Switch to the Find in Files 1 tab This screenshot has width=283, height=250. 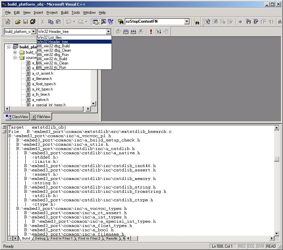pos(62,238)
